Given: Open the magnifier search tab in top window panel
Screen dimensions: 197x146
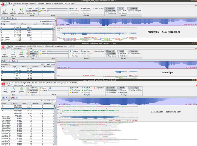Looking at the screenshot, I should 16,18.
